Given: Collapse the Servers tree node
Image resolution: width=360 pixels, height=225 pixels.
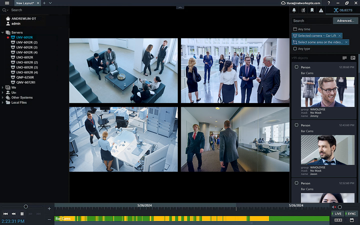Looking at the screenshot, I should pos(3,33).
